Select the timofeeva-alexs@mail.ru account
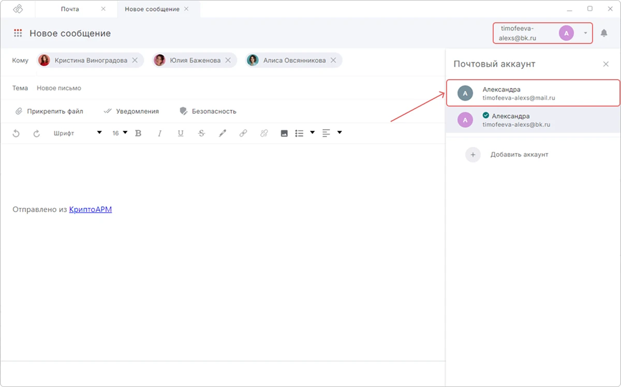 pyautogui.click(x=533, y=93)
